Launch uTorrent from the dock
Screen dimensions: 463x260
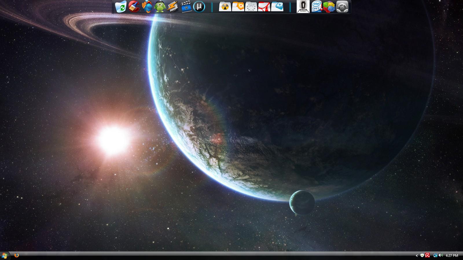click(199, 7)
